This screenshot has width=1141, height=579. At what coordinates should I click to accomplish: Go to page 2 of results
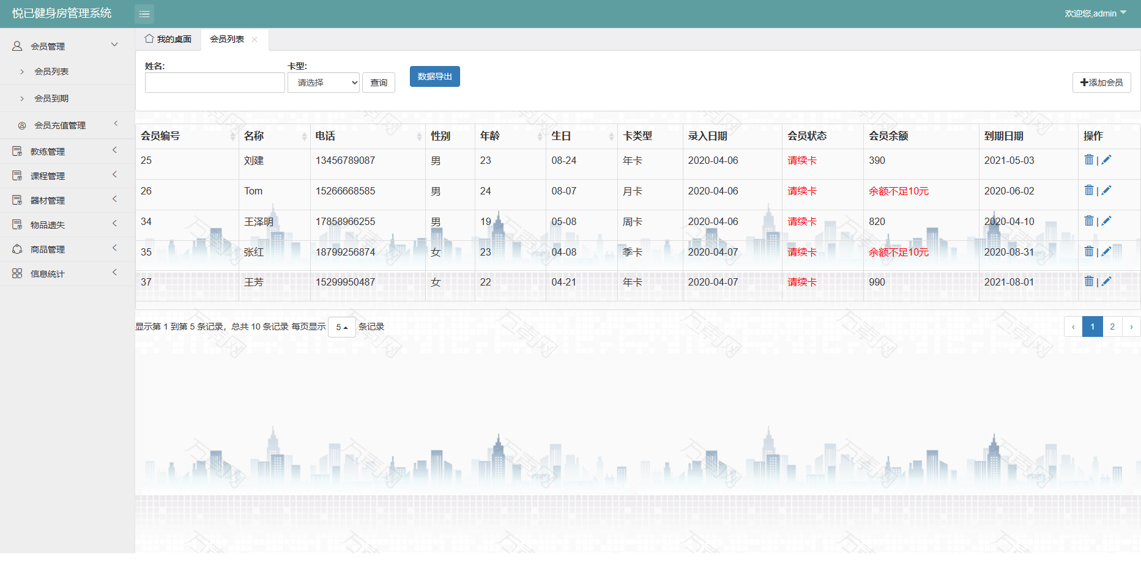coord(1112,326)
